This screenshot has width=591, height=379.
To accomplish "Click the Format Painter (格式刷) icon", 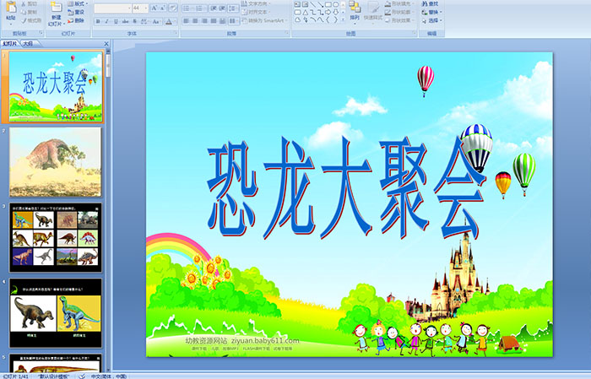I will point(30,19).
